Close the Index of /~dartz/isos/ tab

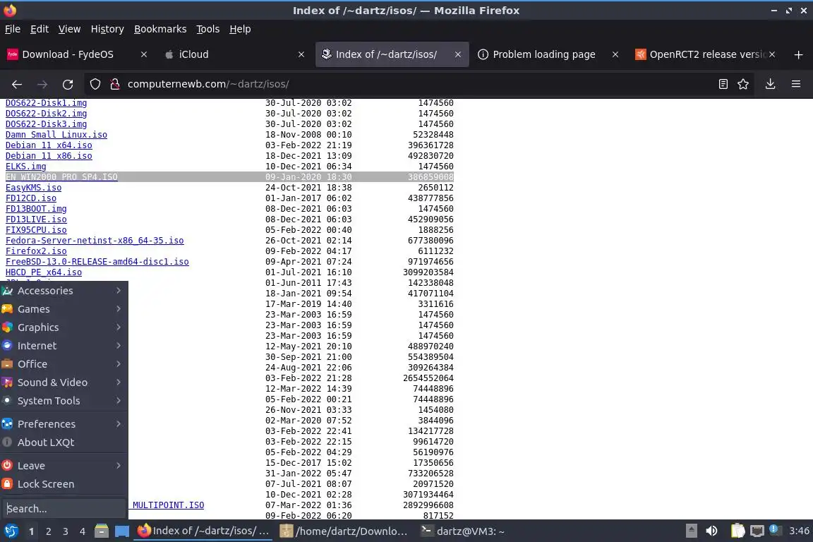click(458, 54)
